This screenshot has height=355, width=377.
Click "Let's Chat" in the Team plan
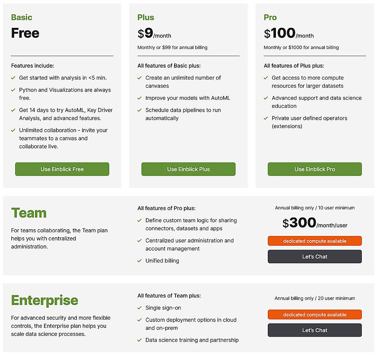coord(315,257)
